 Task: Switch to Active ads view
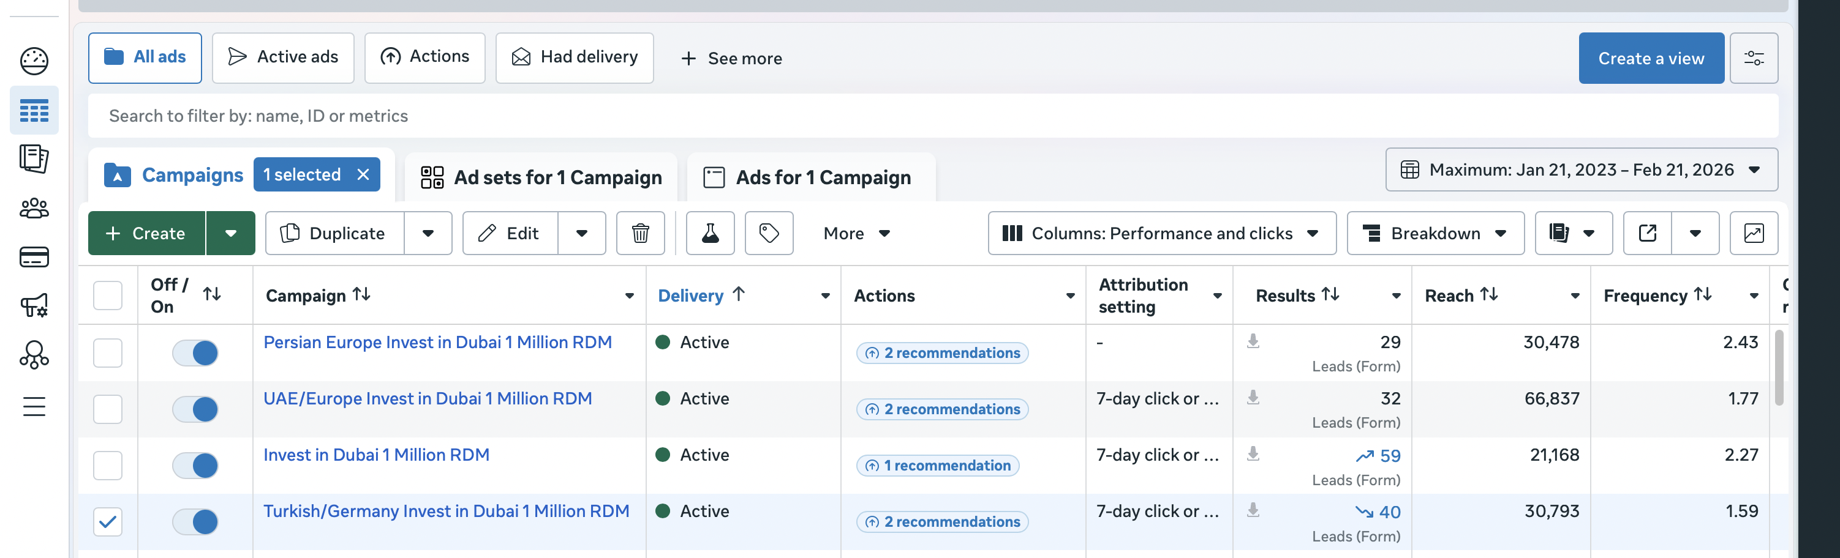coord(283,57)
